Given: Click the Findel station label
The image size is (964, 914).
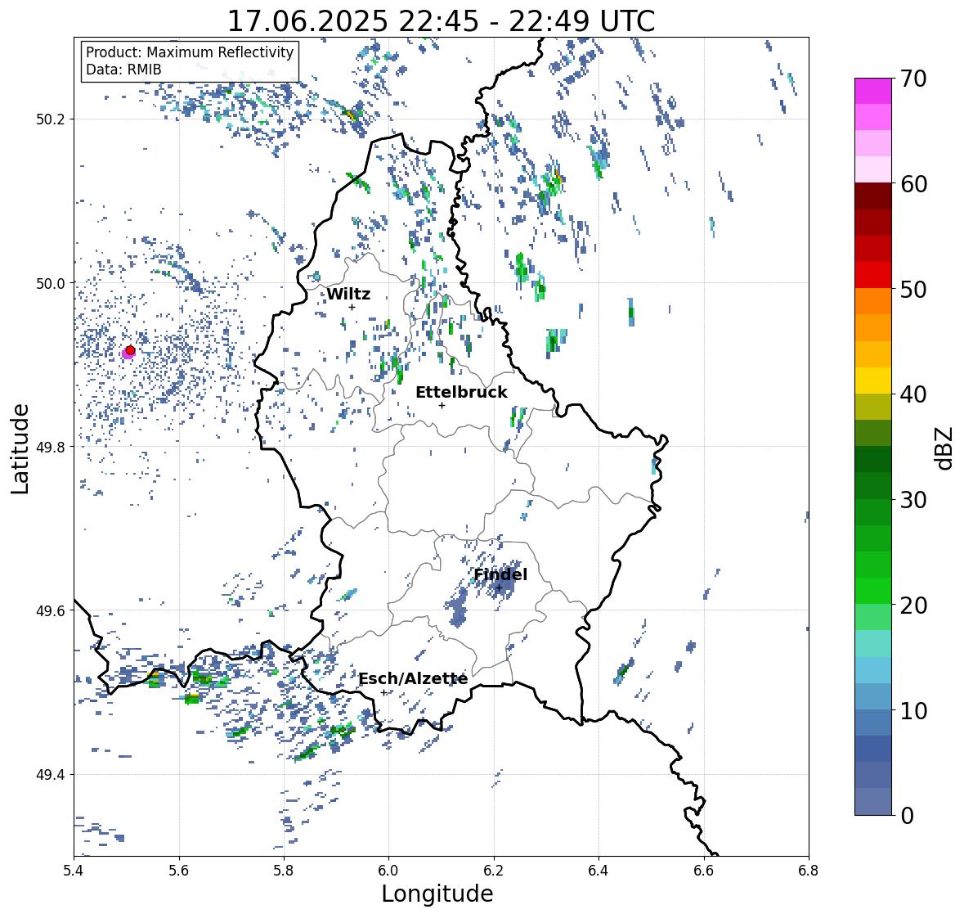Looking at the screenshot, I should click(x=500, y=574).
